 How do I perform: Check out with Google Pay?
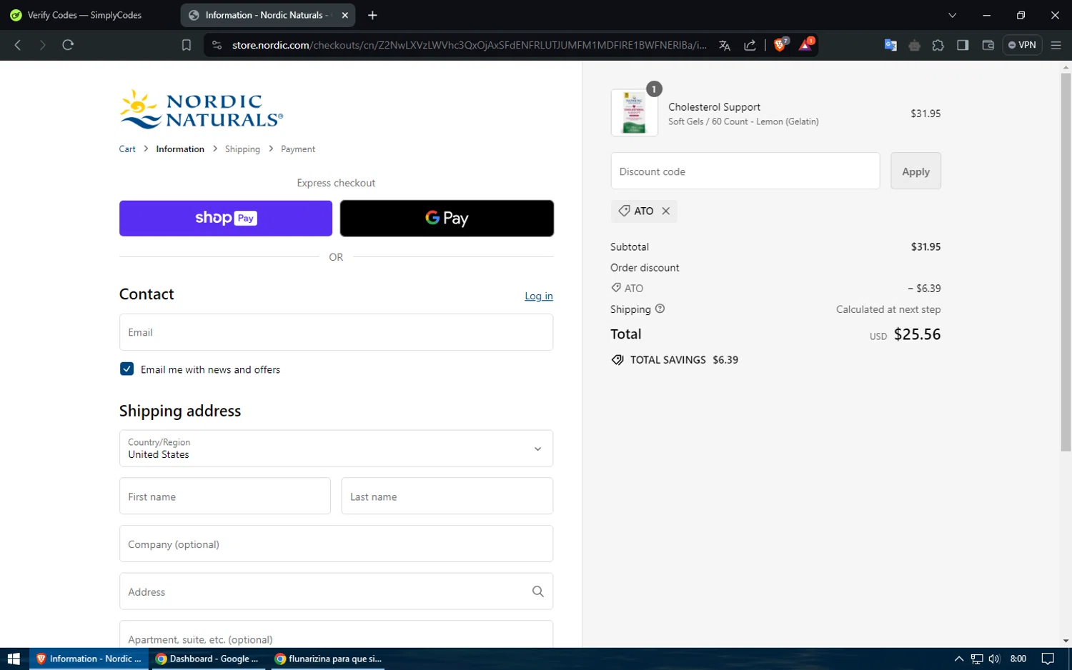pos(447,218)
